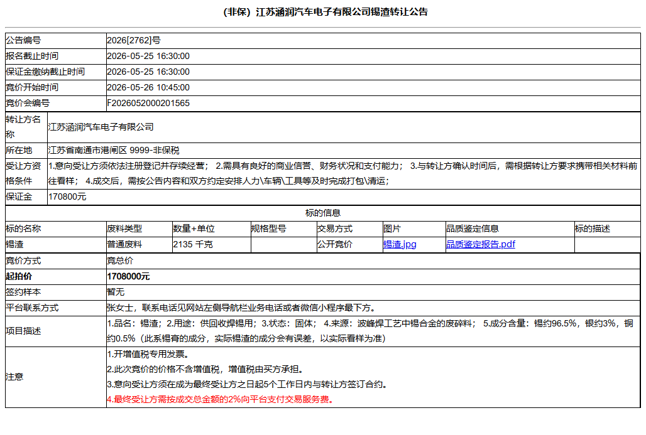
Task: Click the 保证金缴纳截止时间 label
Action: 45,72
